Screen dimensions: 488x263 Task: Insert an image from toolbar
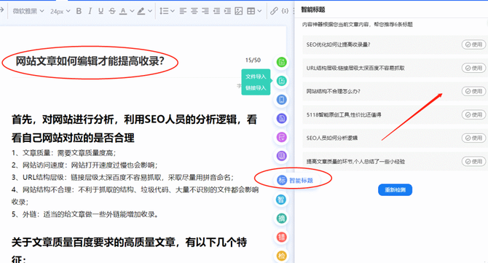click(x=239, y=11)
